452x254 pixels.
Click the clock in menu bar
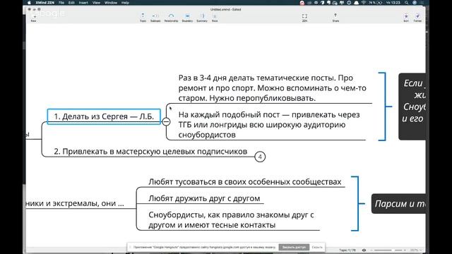(393, 3)
